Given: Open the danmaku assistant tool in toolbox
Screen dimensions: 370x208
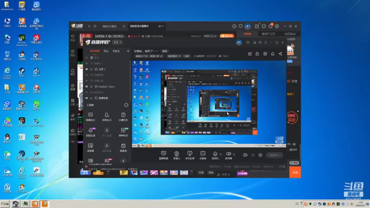Looking at the screenshot, I should pos(91,117).
